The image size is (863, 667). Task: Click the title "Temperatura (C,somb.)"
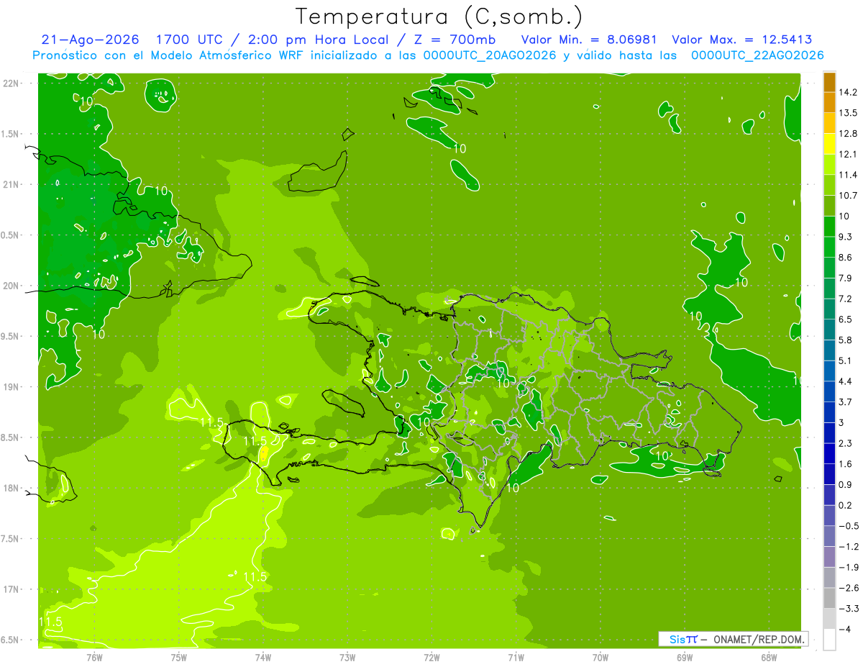(x=439, y=16)
